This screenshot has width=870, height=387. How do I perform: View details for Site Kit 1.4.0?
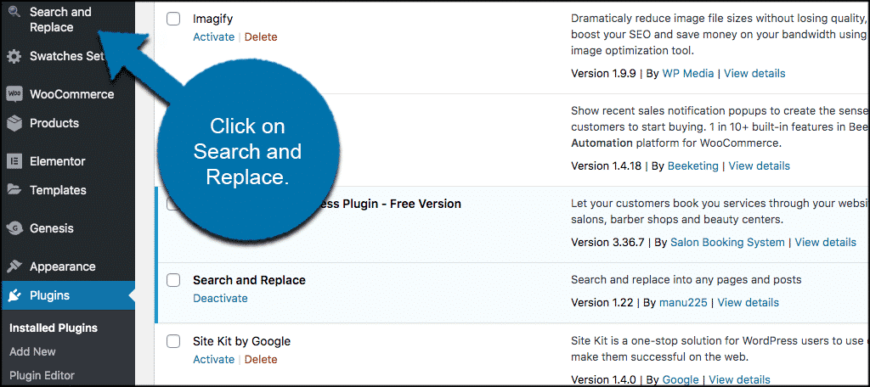click(740, 380)
